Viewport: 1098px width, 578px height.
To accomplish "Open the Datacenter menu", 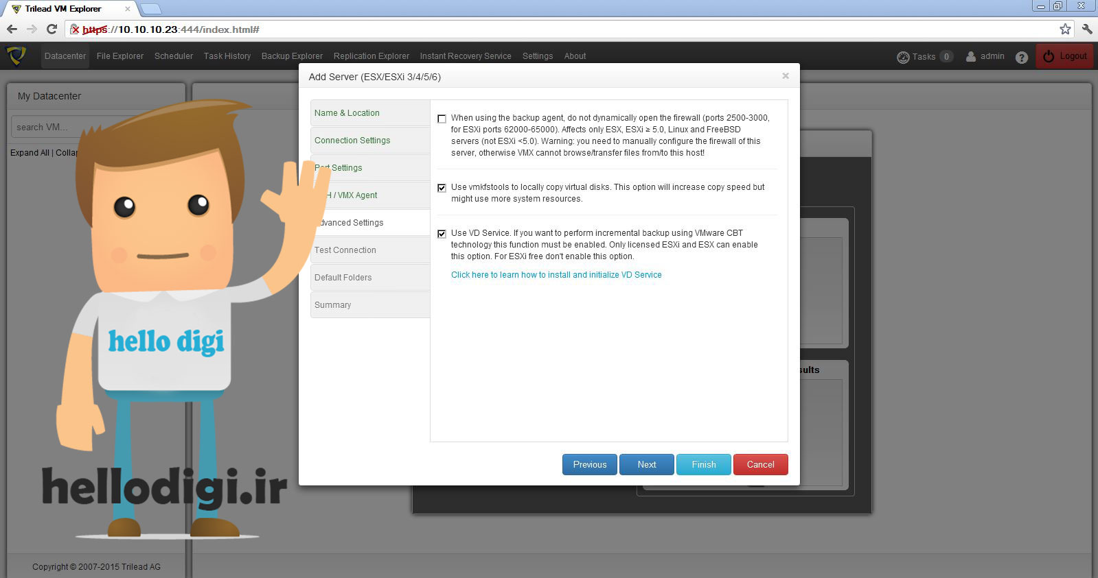I will tap(65, 56).
